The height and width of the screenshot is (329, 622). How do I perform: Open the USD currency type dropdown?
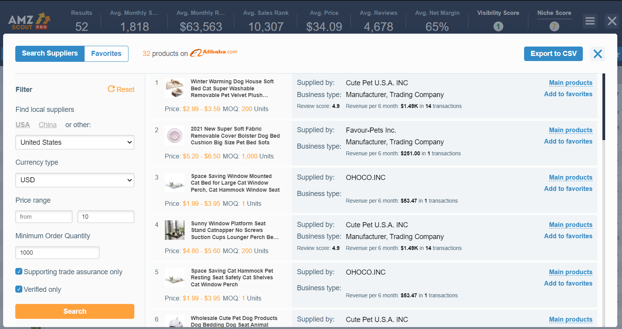pos(75,180)
